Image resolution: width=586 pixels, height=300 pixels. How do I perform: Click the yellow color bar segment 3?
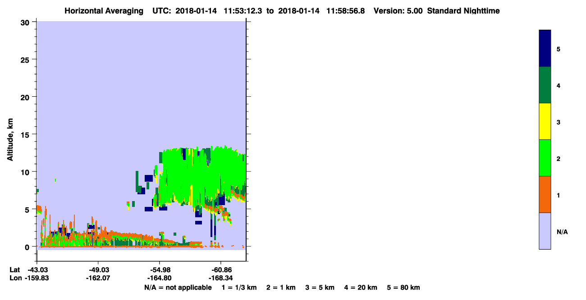pos(545,121)
